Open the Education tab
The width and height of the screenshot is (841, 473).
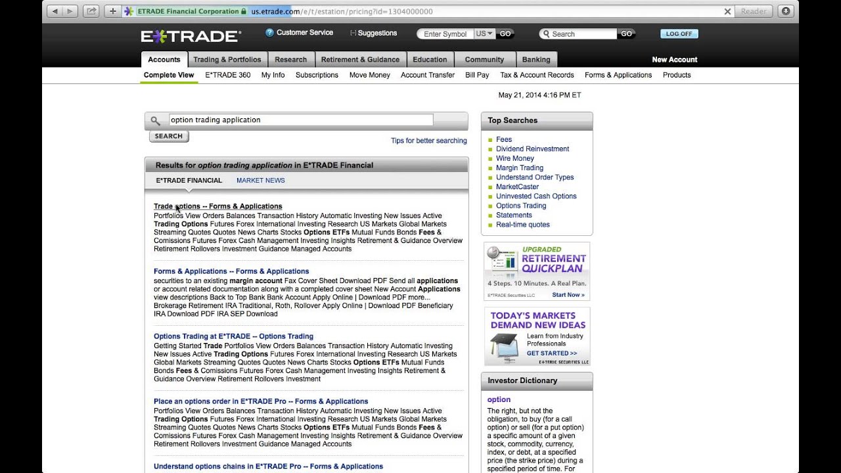[x=430, y=60]
